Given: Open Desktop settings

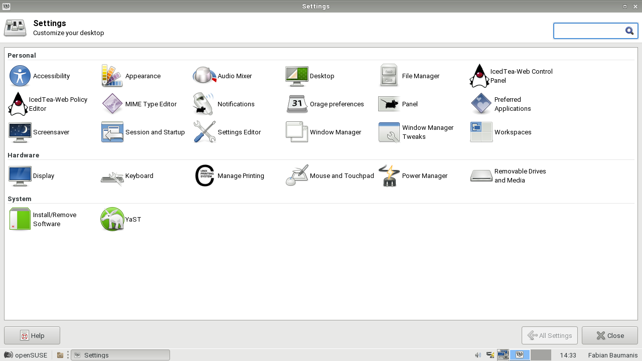Looking at the screenshot, I should pos(297,76).
